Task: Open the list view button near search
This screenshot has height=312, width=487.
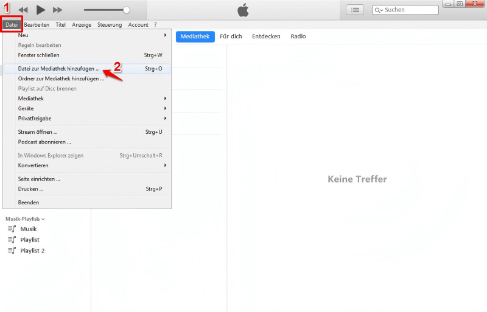Action: (355, 10)
